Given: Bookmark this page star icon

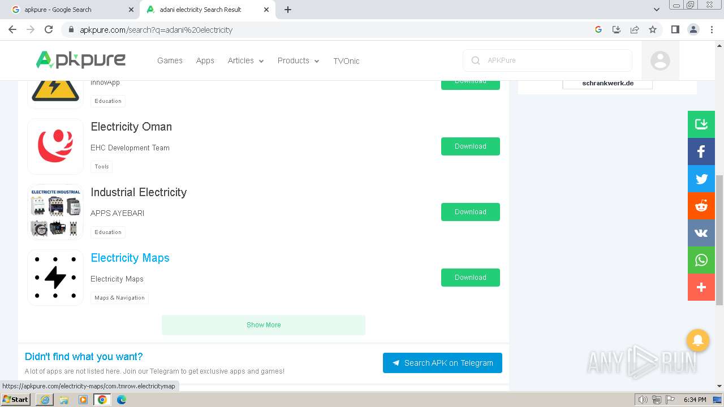Looking at the screenshot, I should 653,29.
